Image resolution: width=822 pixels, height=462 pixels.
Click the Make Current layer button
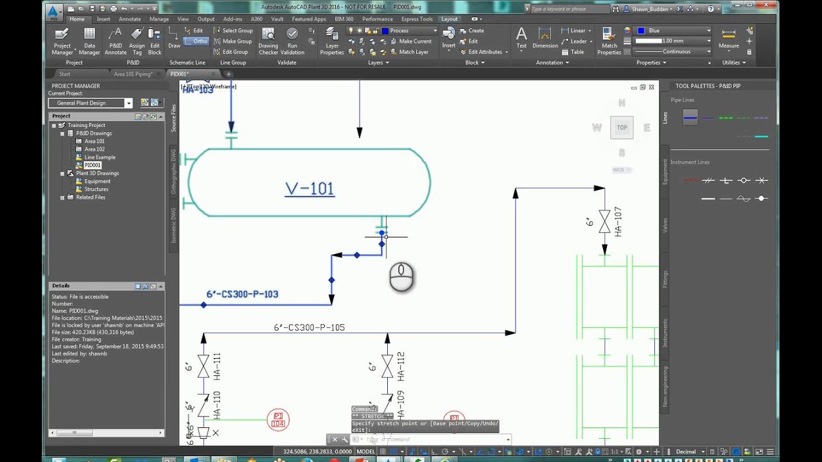410,41
